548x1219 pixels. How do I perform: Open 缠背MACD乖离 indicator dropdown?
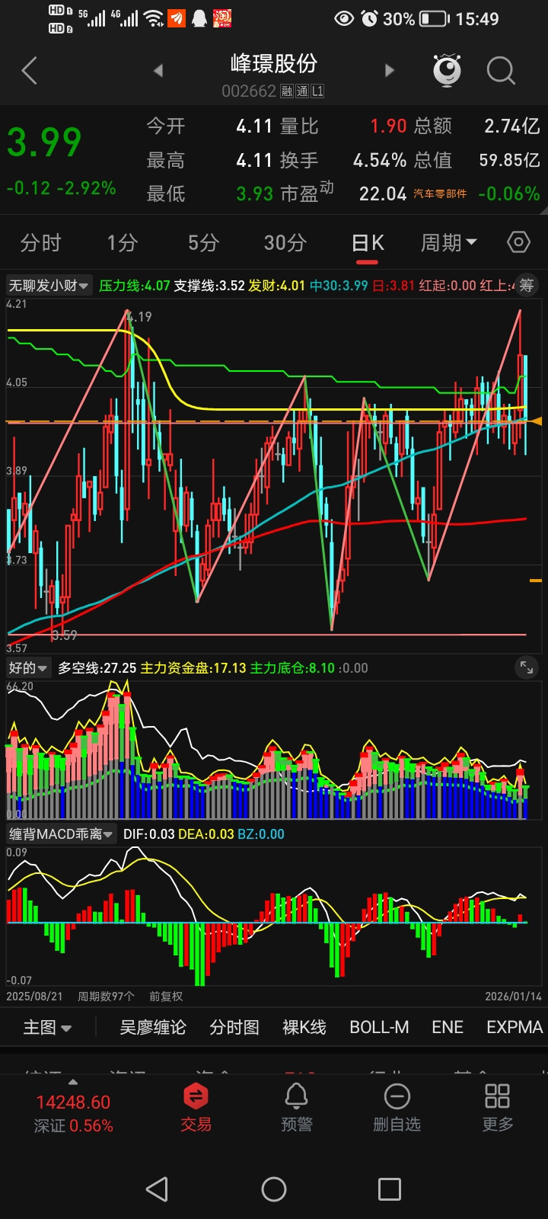(61, 834)
